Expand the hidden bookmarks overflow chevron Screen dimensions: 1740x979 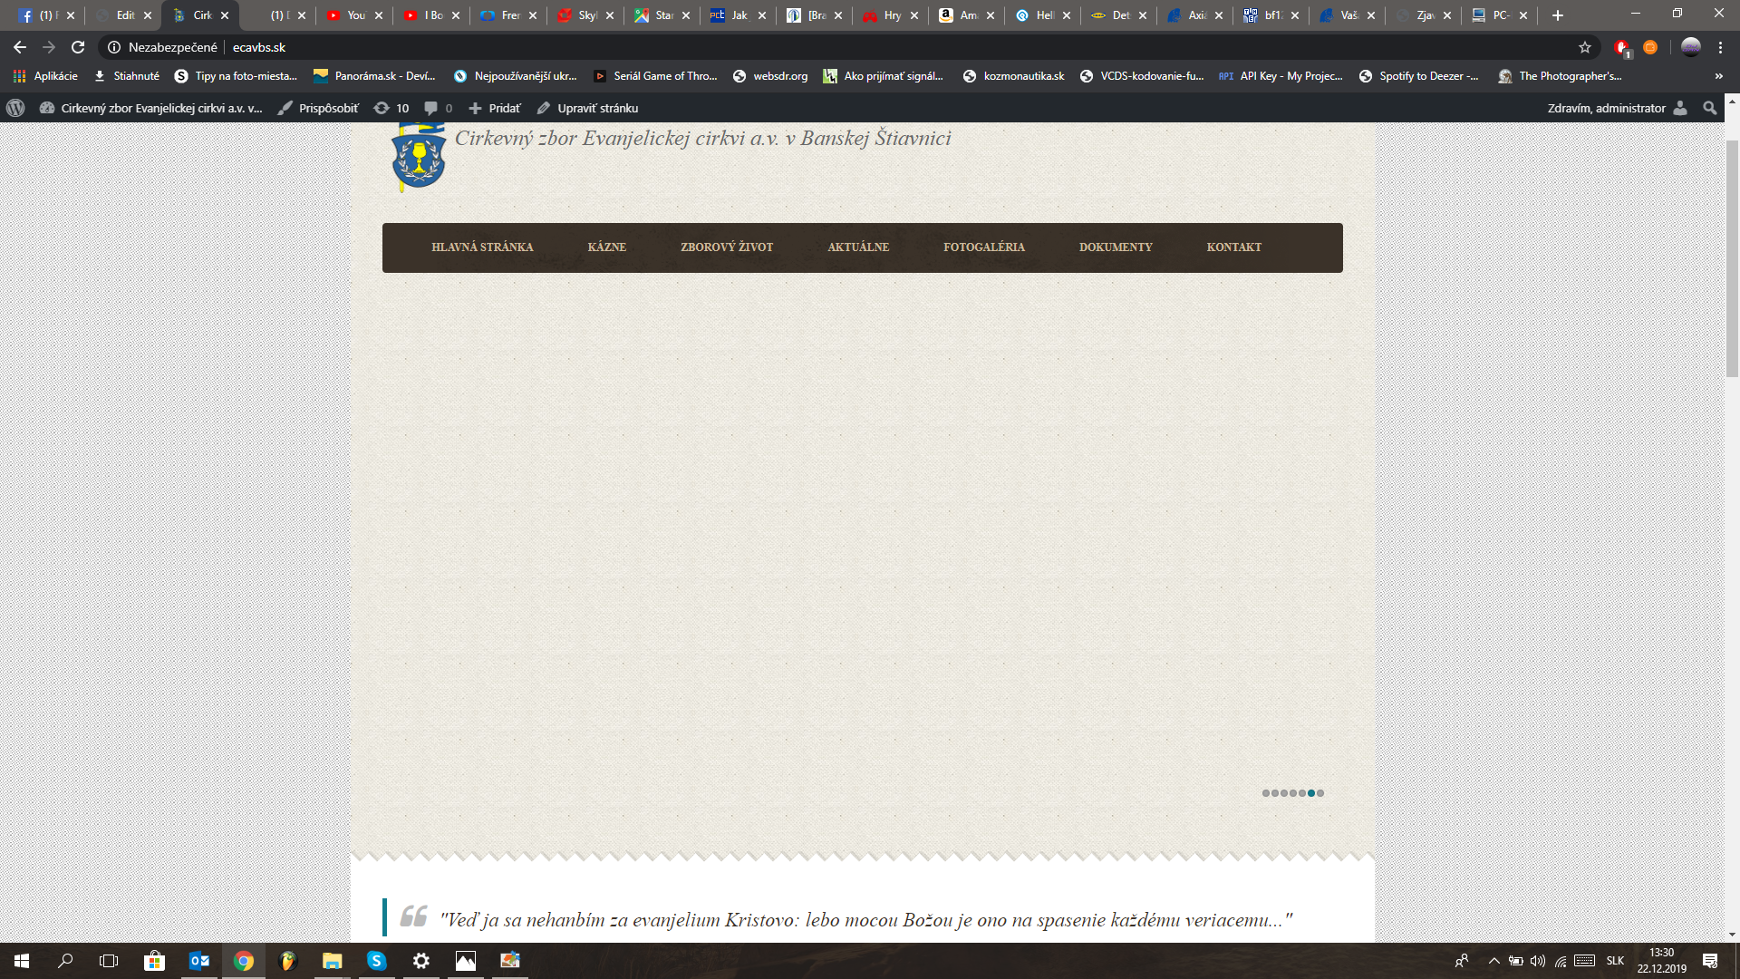[x=1718, y=76]
